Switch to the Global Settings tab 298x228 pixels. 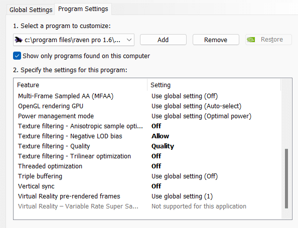[31, 10]
